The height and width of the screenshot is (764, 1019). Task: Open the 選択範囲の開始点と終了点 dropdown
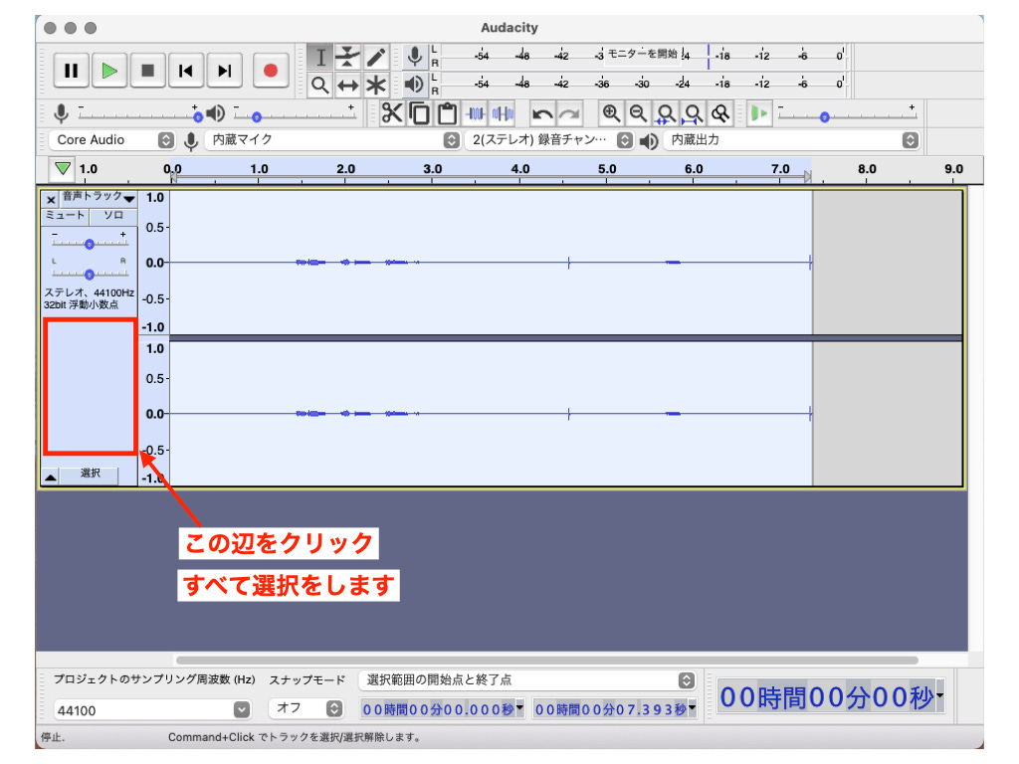coord(527,680)
